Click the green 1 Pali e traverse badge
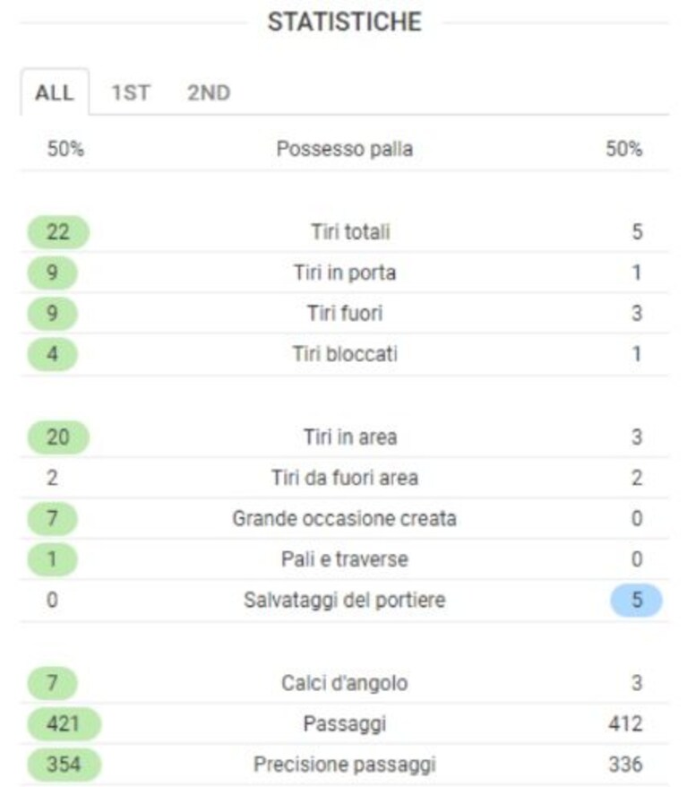This screenshot has width=687, height=787. click(x=52, y=559)
